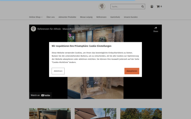Open the video title Referenzen für Altholz
191x119 pixels.
pyautogui.click(x=76, y=29)
